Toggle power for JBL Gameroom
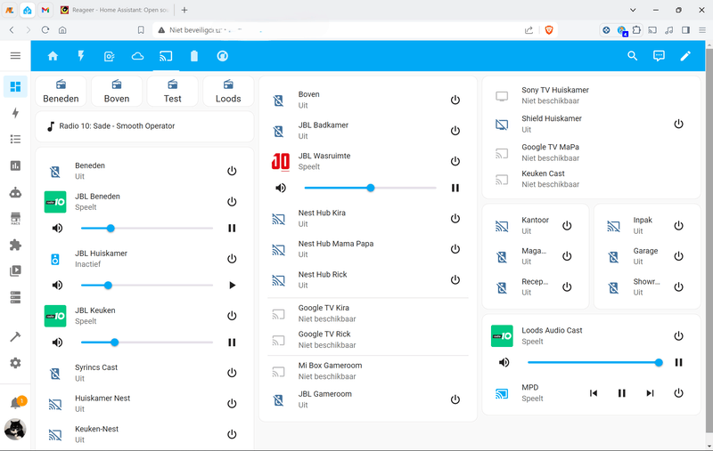Image resolution: width=713 pixels, height=451 pixels. pos(455,399)
